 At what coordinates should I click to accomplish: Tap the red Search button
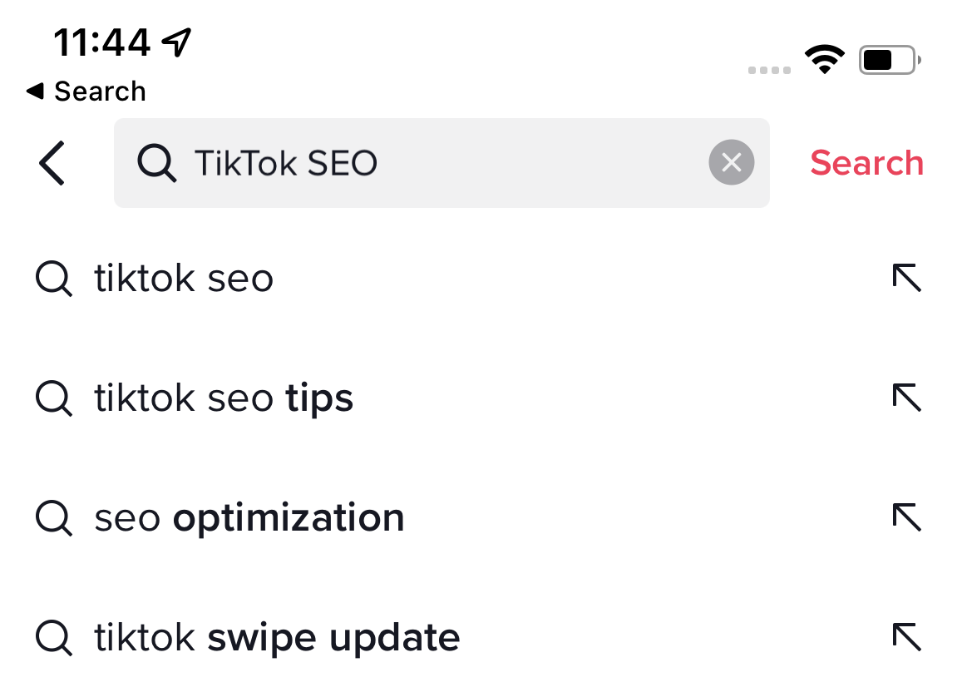[x=867, y=163]
